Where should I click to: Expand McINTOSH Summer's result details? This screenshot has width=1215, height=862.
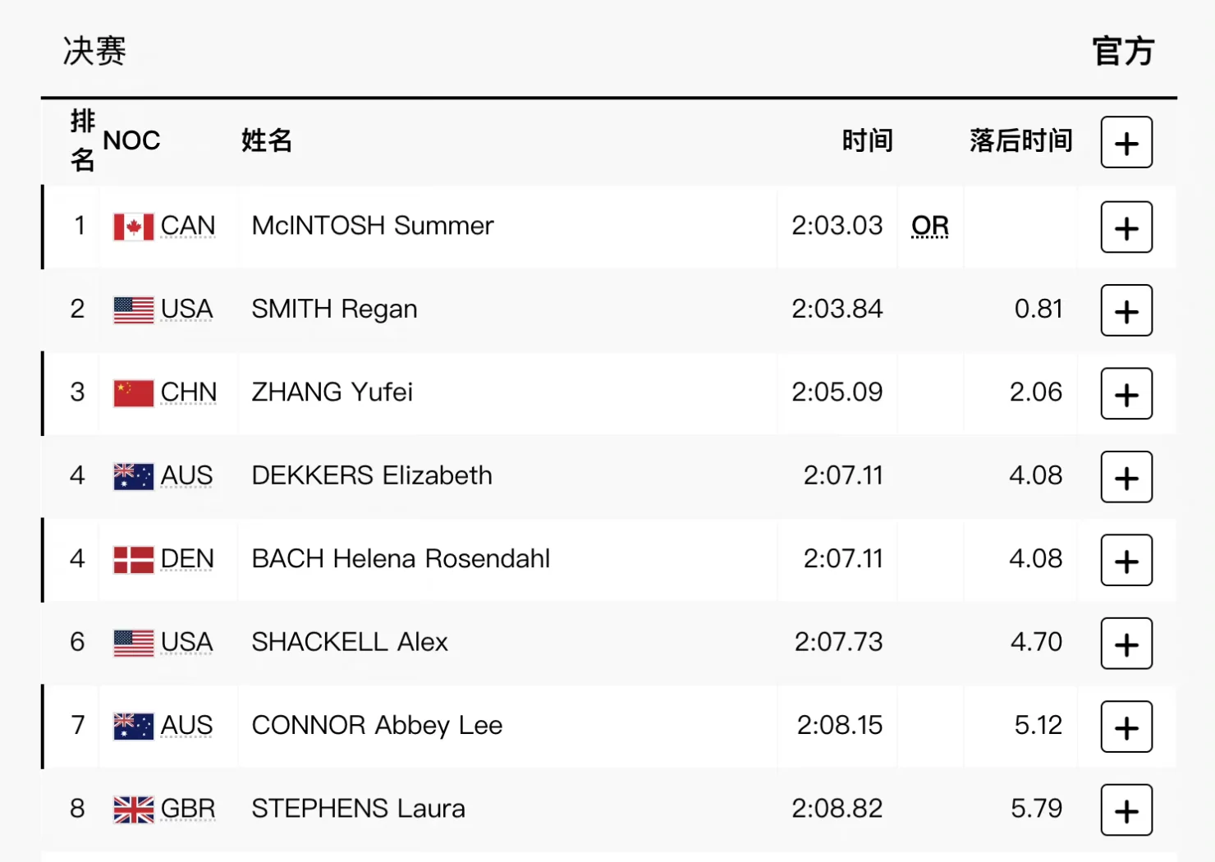tap(1126, 227)
